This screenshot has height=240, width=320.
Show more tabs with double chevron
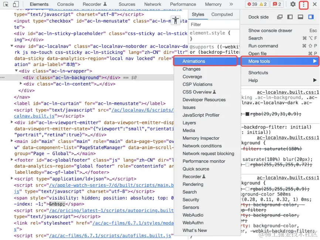point(231,4)
